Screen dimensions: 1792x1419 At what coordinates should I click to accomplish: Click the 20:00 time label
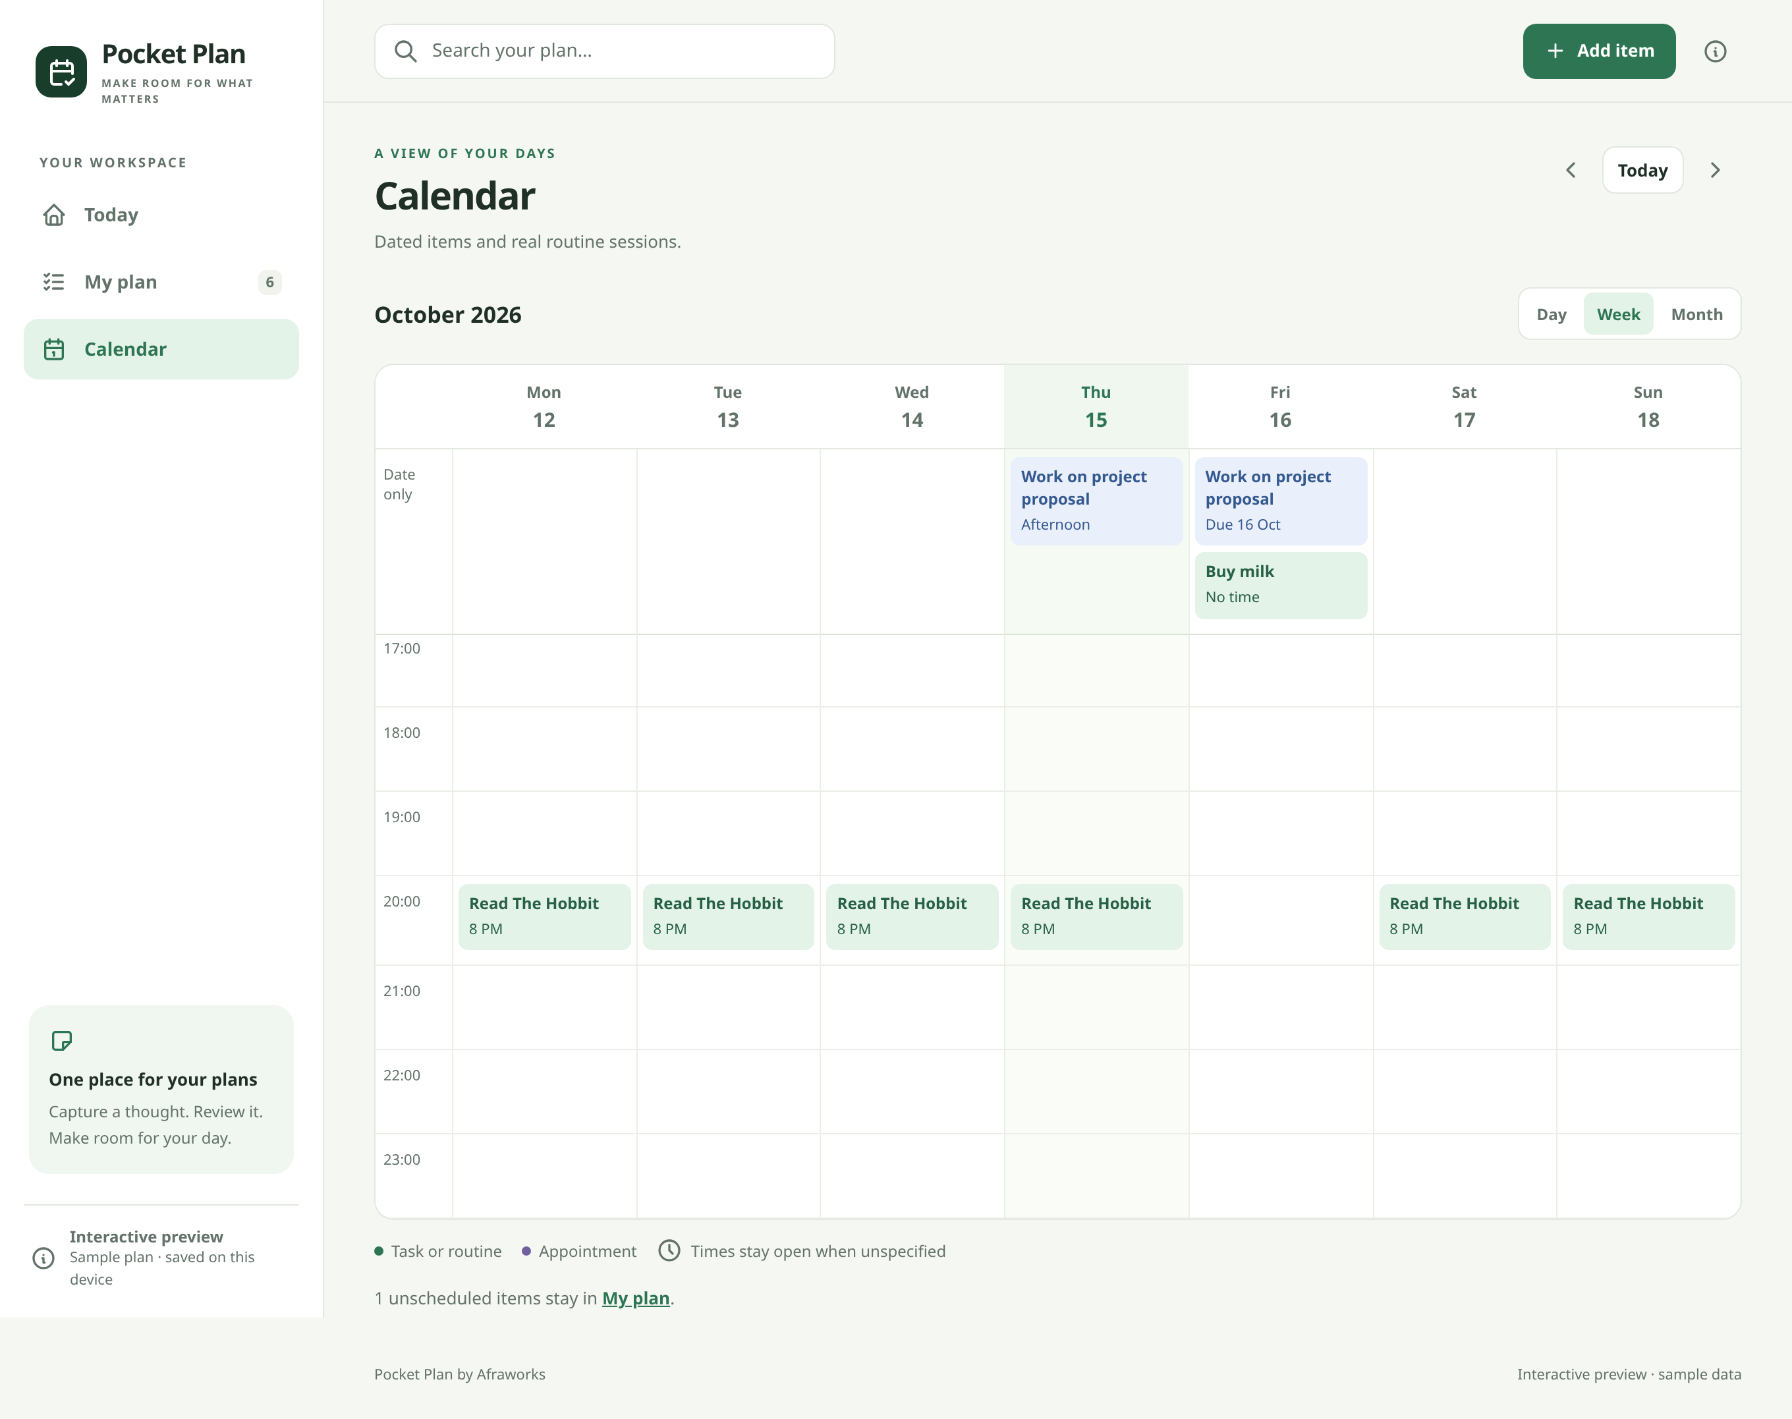point(401,901)
